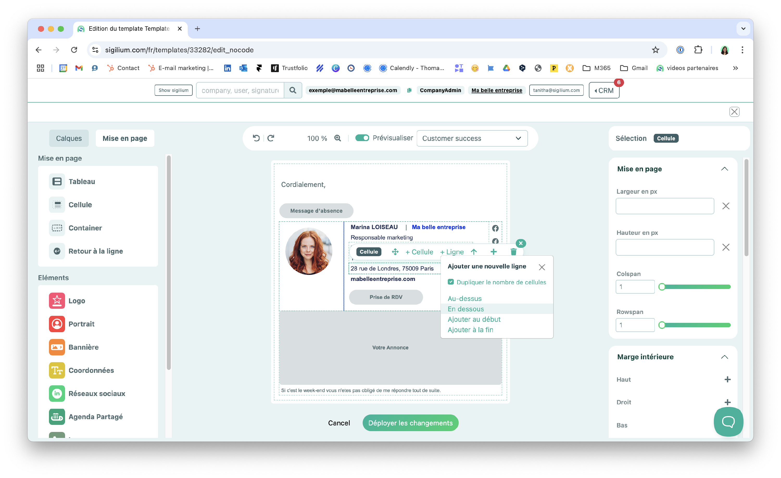The image size is (781, 478).
Task: Click the Cancel link
Action: click(x=339, y=423)
